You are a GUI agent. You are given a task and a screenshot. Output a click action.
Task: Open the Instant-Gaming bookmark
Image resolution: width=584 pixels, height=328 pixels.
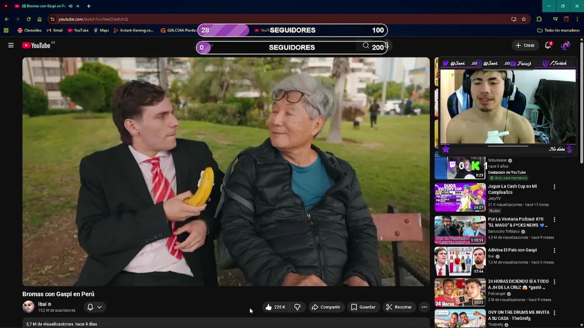coord(133,31)
